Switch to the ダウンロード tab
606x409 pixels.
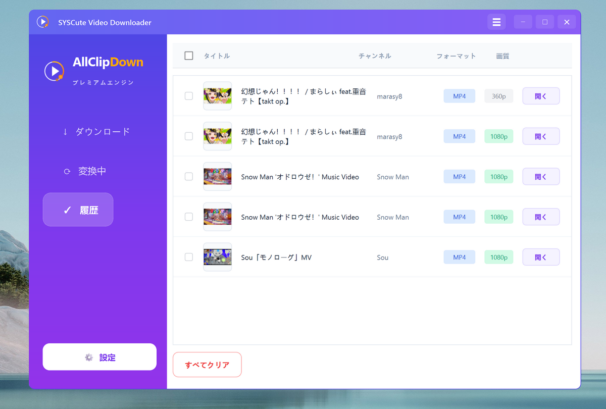[103, 132]
